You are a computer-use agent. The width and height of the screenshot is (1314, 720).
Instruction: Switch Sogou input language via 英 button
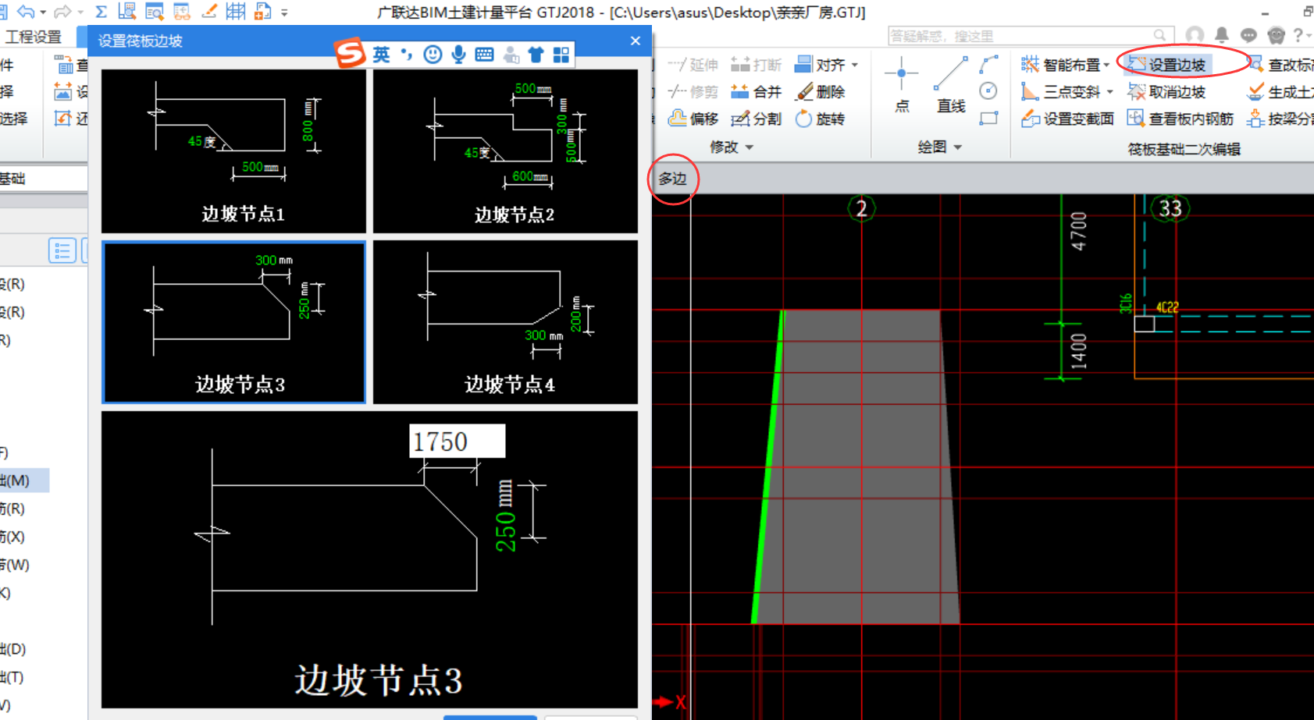pos(381,54)
